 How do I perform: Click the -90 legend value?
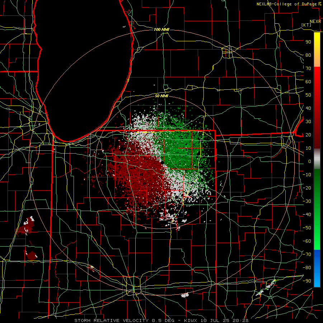click(x=307, y=281)
